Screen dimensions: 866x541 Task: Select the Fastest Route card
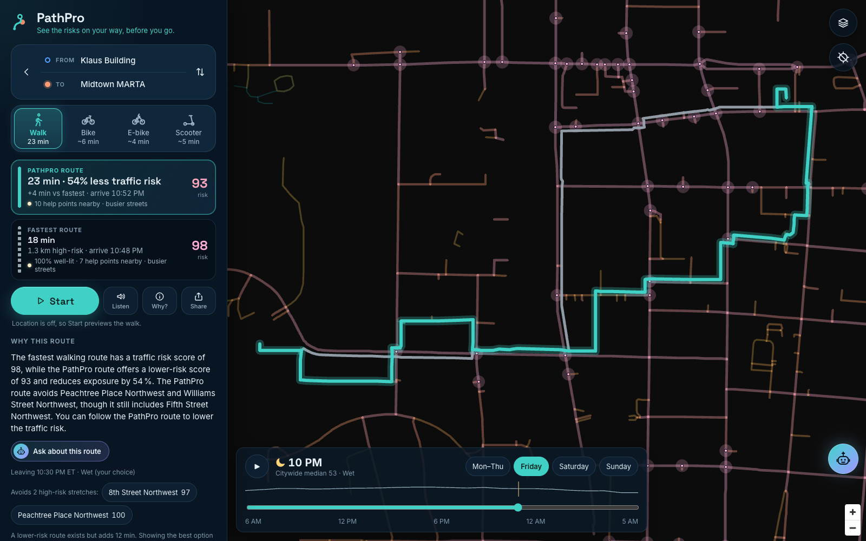pyautogui.click(x=113, y=249)
